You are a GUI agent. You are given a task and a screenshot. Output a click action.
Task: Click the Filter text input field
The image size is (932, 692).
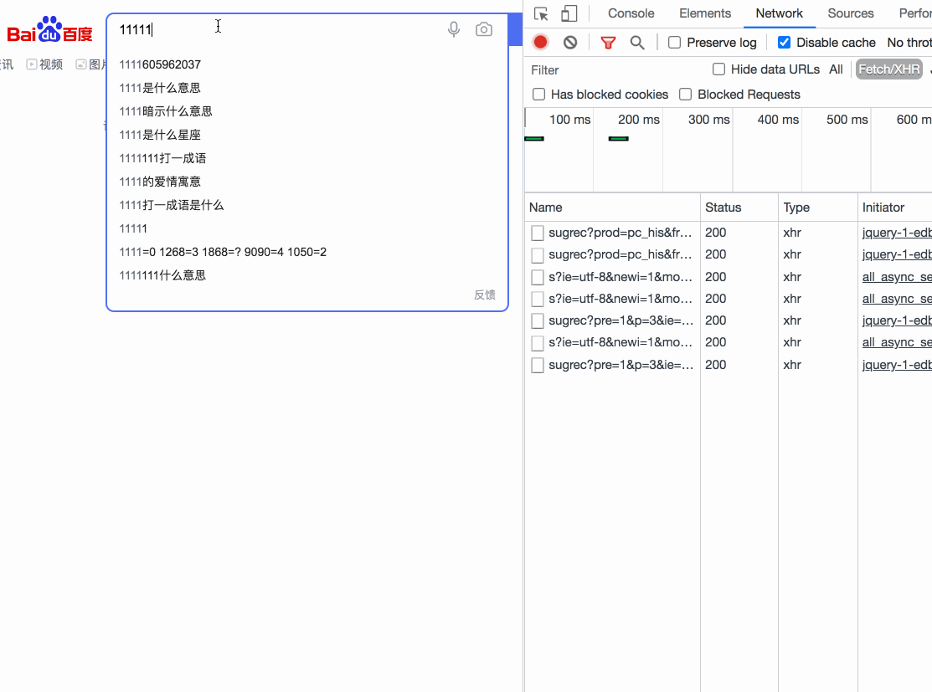pos(615,70)
